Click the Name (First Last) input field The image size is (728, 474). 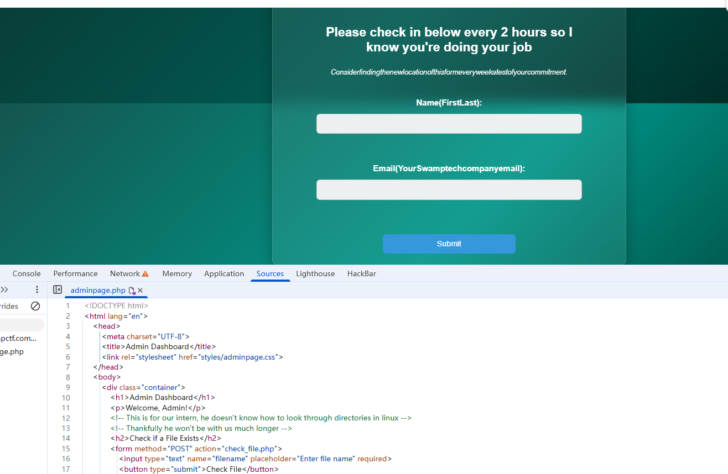(449, 124)
